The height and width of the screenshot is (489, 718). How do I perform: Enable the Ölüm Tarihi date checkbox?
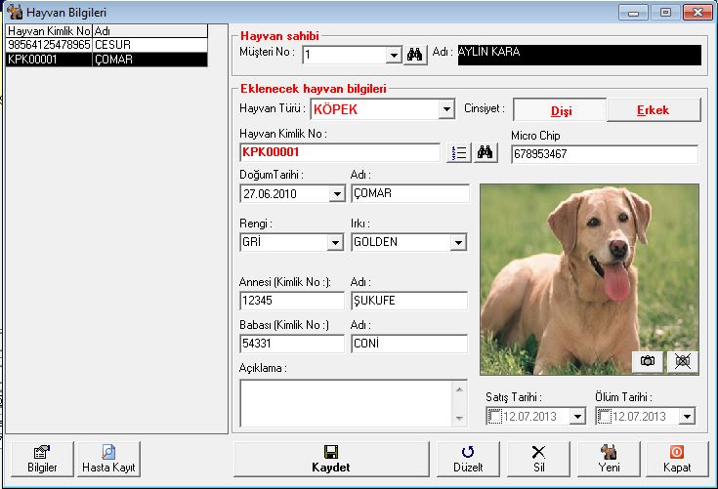click(605, 416)
